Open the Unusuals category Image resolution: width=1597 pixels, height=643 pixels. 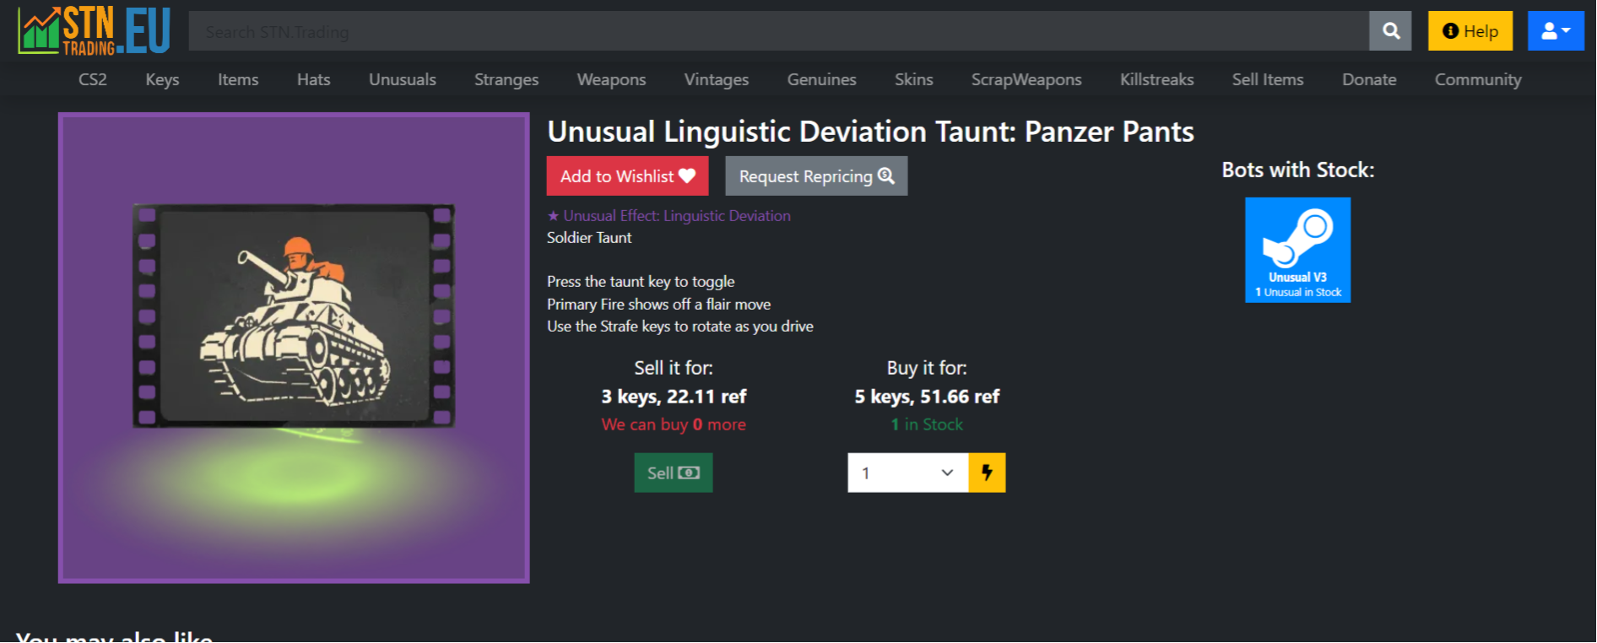(403, 79)
